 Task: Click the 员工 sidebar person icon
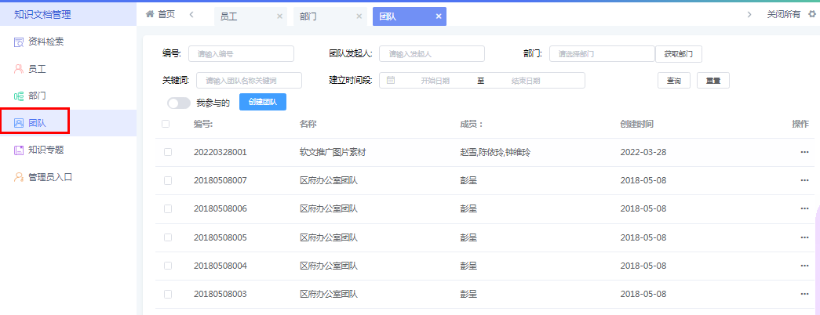tap(19, 69)
